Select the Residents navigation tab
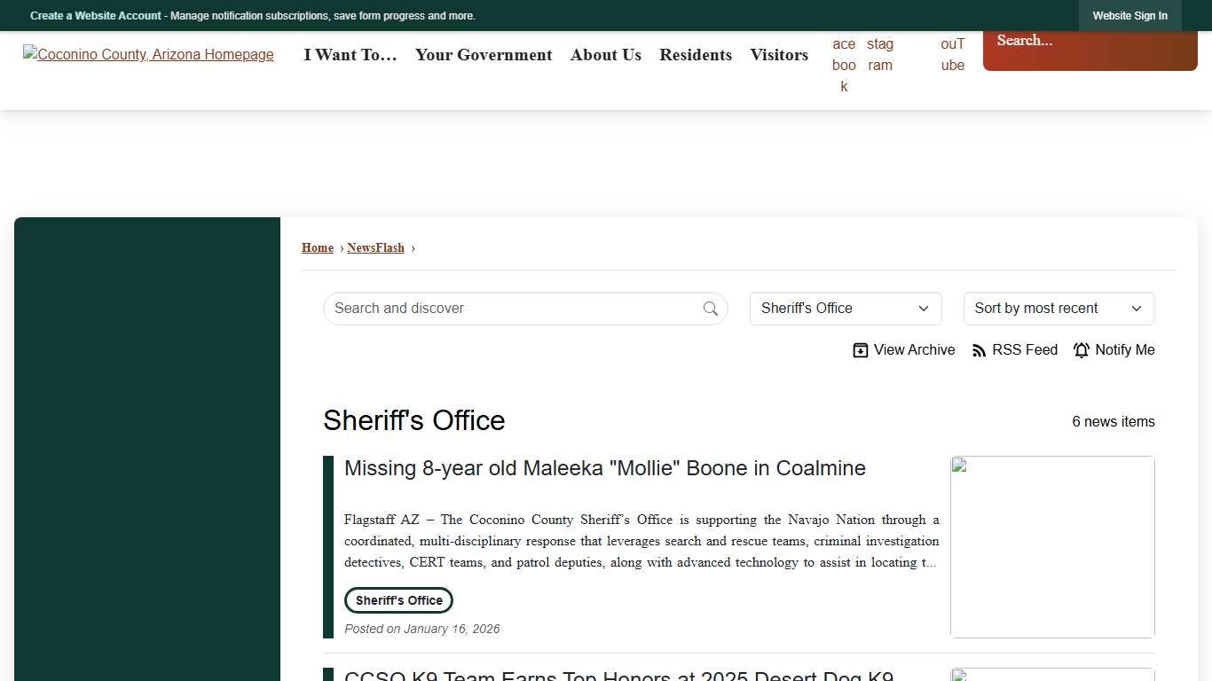This screenshot has height=681, width=1212. pos(696,55)
